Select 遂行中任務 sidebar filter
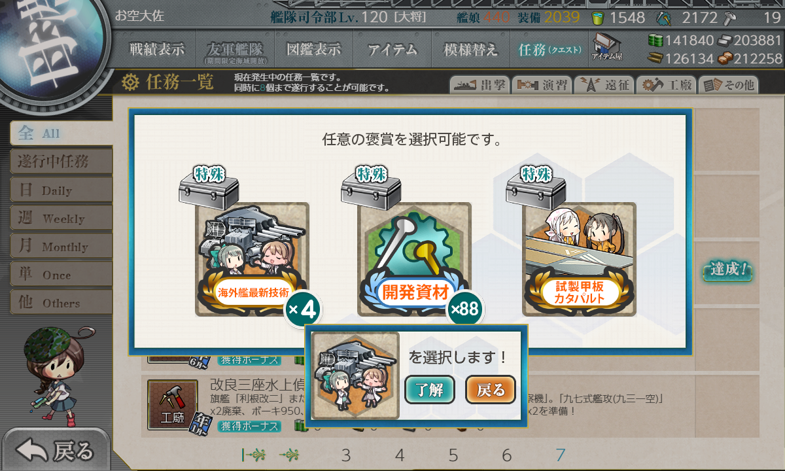This screenshot has height=471, width=785. (60, 162)
